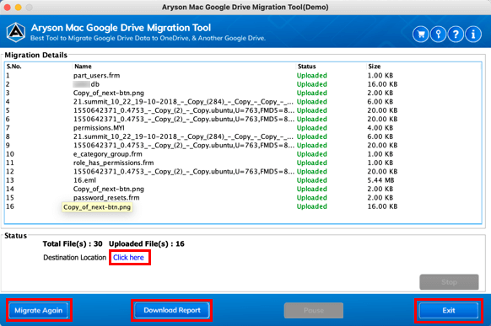Click the Total File(s) : 30 text
This screenshot has width=491, height=326.
(x=73, y=243)
